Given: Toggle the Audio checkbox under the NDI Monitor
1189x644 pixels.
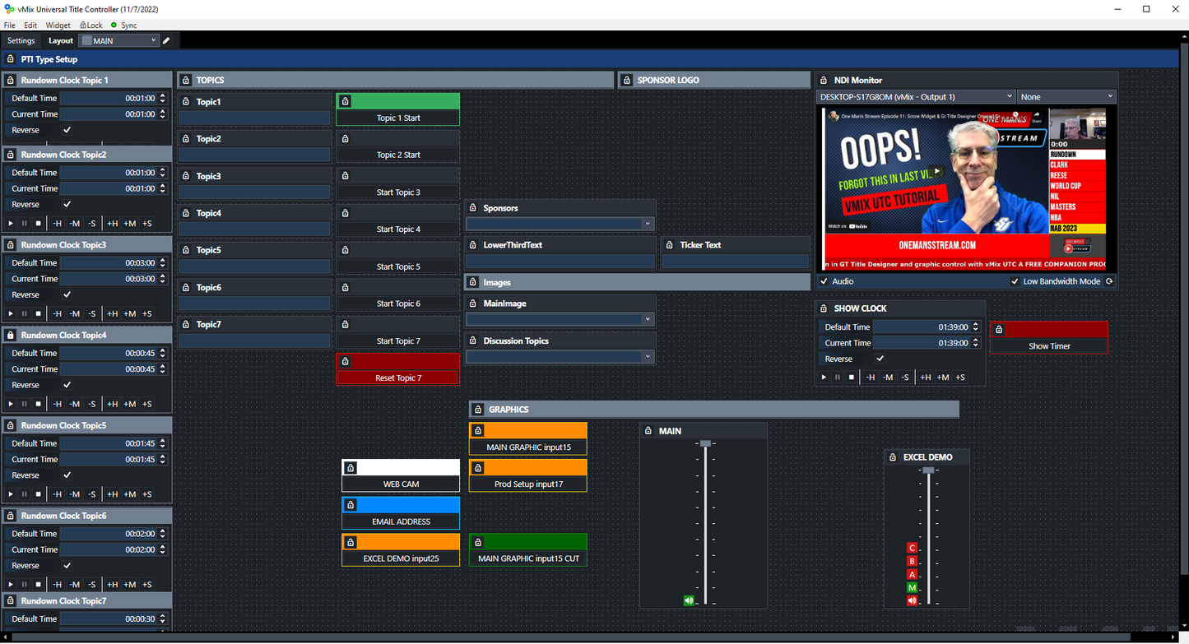Looking at the screenshot, I should [824, 280].
